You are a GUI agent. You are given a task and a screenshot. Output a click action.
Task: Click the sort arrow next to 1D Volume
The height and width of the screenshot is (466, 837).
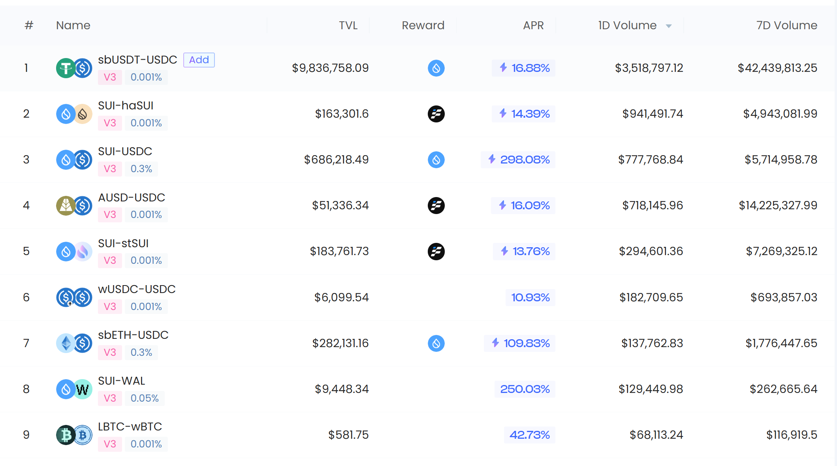tap(669, 26)
